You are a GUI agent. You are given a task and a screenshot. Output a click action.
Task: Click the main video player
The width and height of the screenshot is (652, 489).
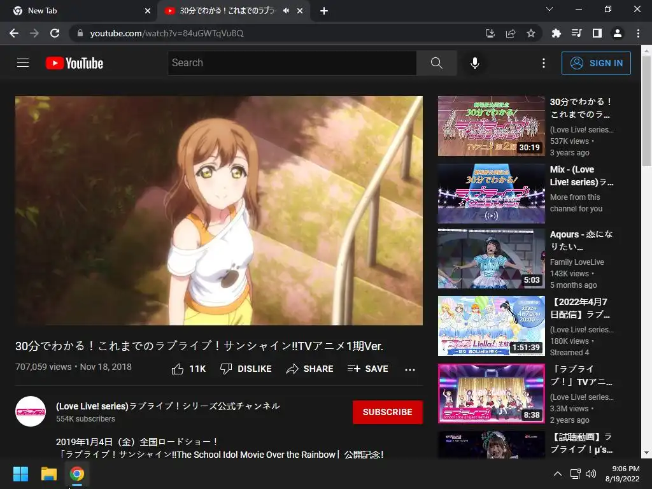pos(219,210)
